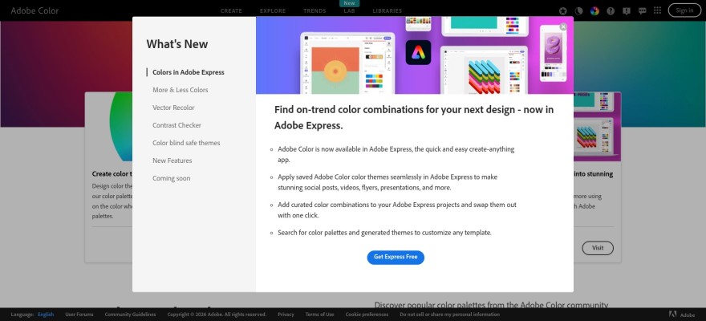Select Color blind safe themes item
Image resolution: width=706 pixels, height=321 pixels.
tap(186, 143)
